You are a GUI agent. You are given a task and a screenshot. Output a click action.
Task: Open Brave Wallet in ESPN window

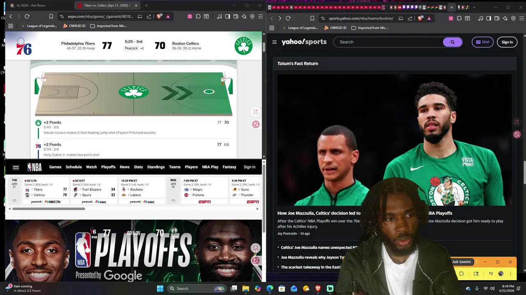(x=236, y=16)
